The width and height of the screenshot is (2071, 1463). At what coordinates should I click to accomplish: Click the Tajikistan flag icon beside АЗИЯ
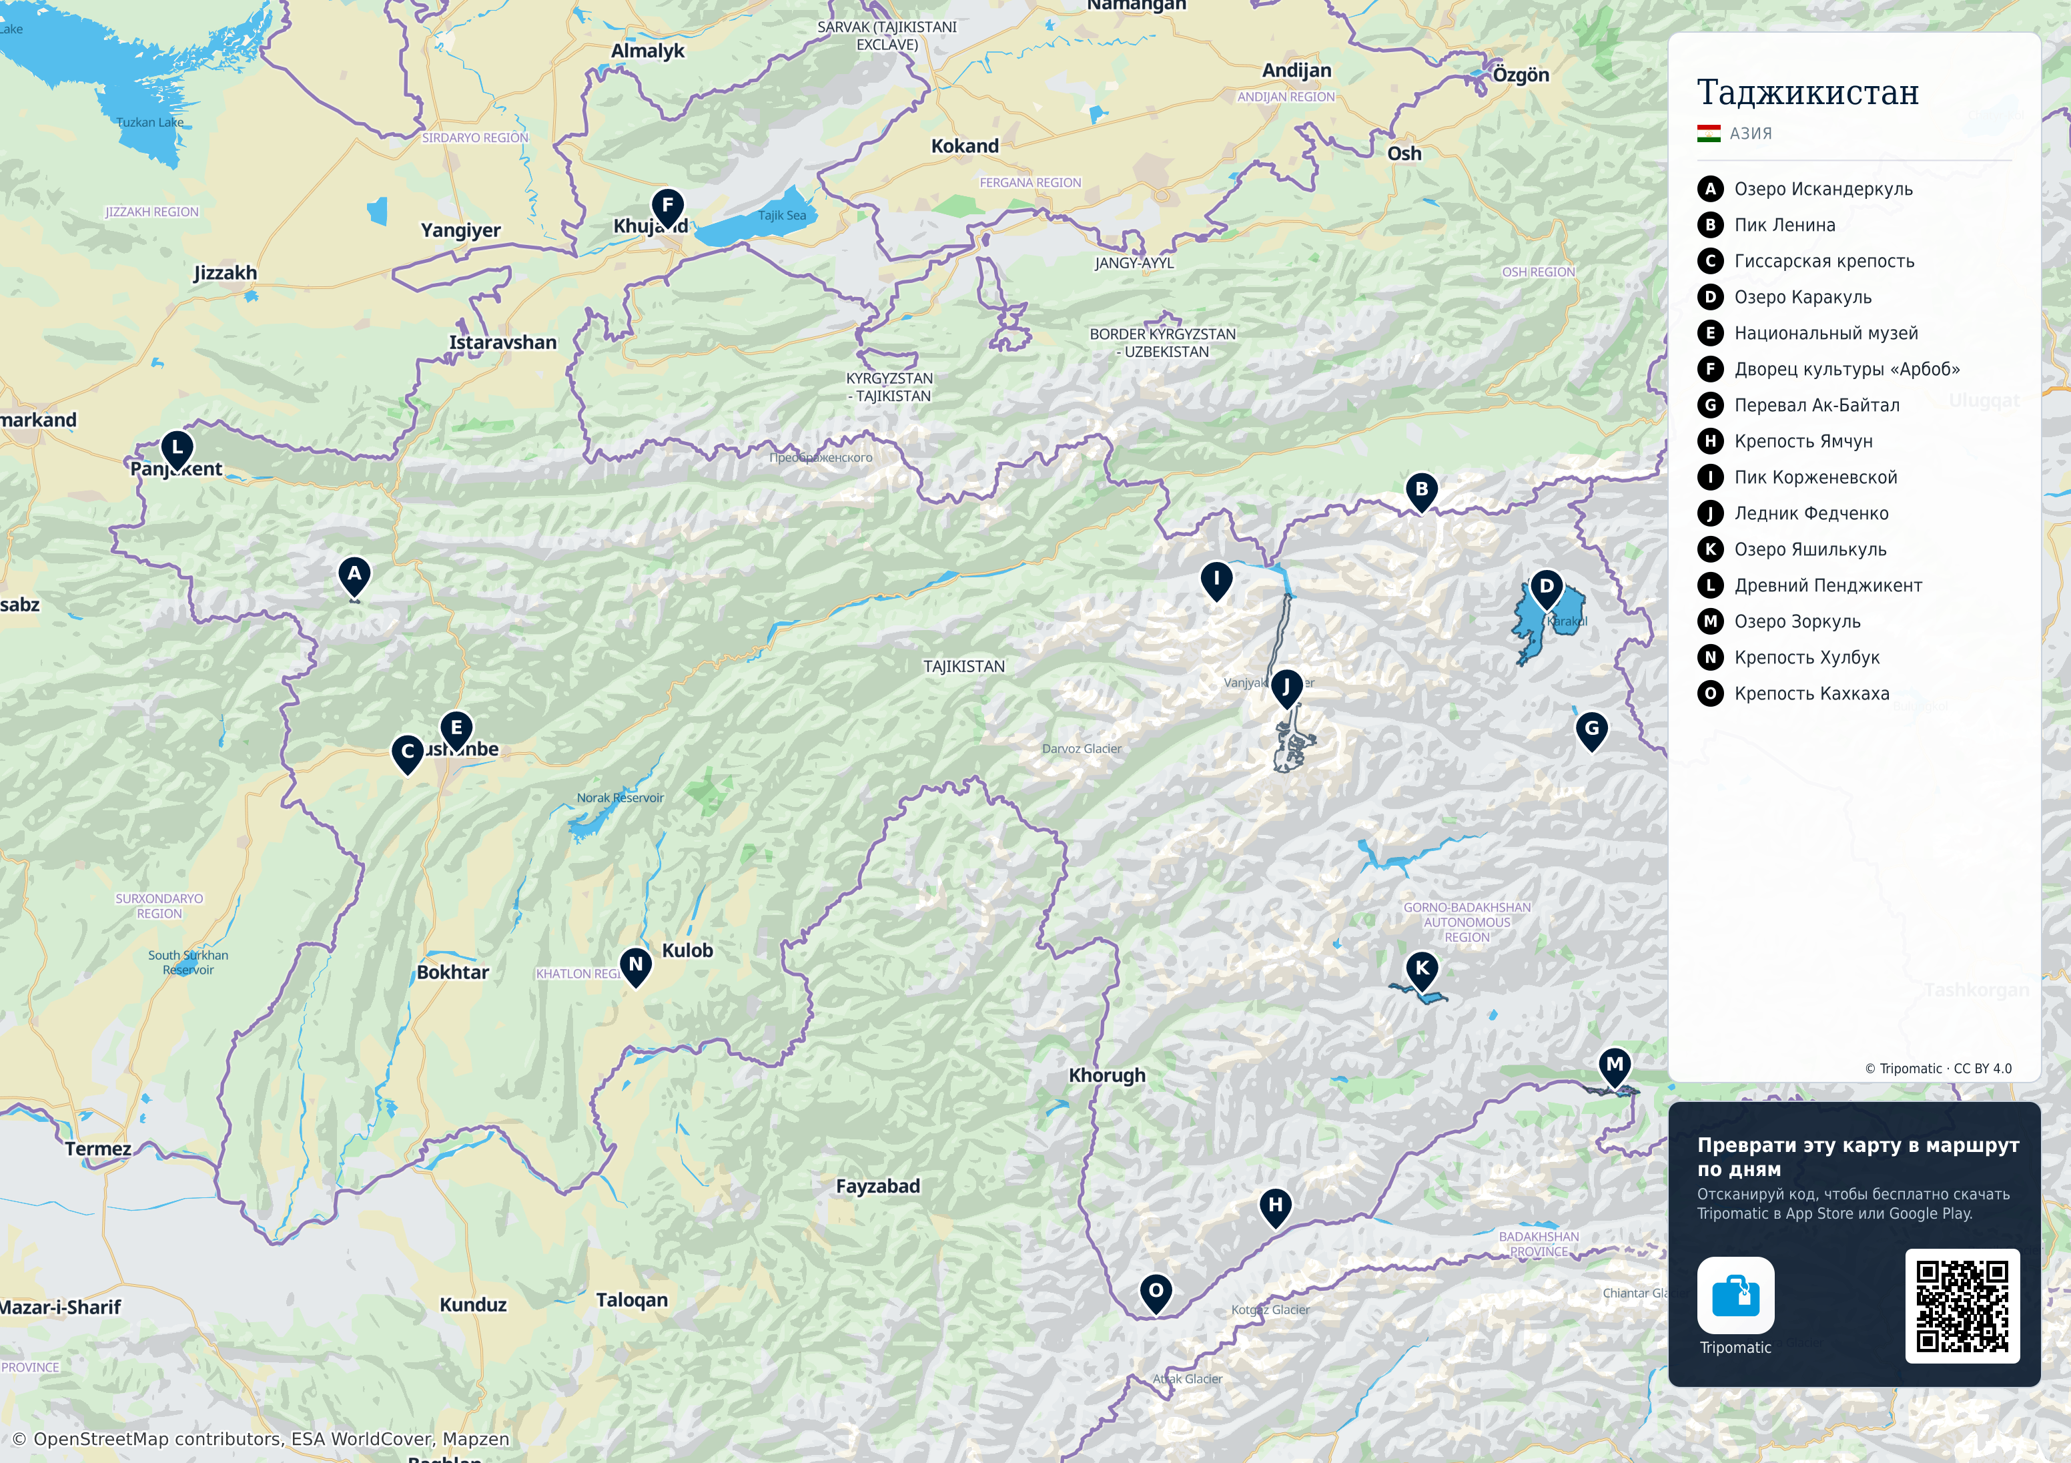(x=1709, y=133)
